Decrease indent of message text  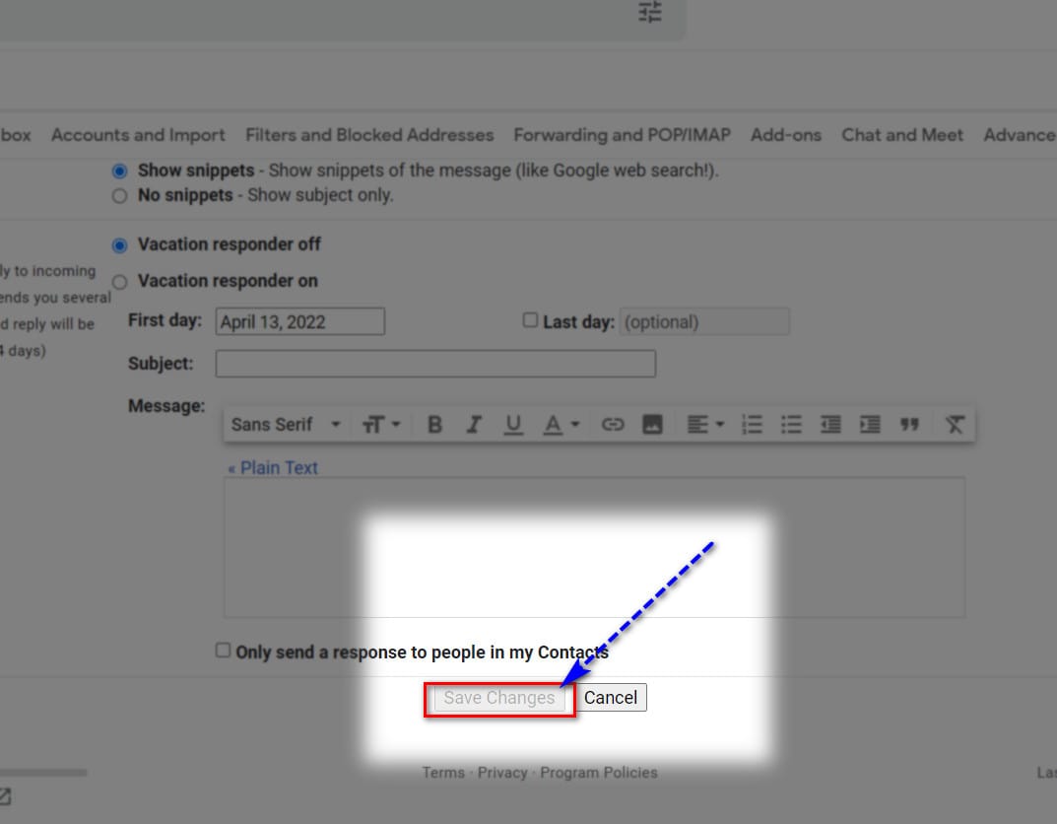(830, 425)
